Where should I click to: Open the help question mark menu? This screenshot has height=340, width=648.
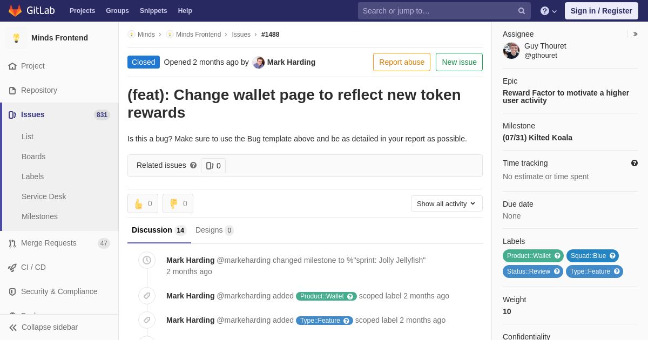(549, 11)
